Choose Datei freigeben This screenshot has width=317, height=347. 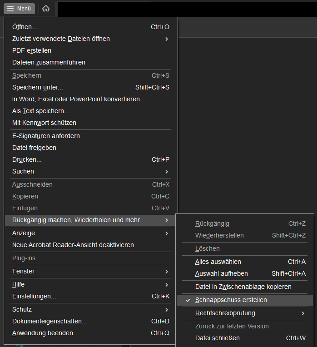coord(91,148)
